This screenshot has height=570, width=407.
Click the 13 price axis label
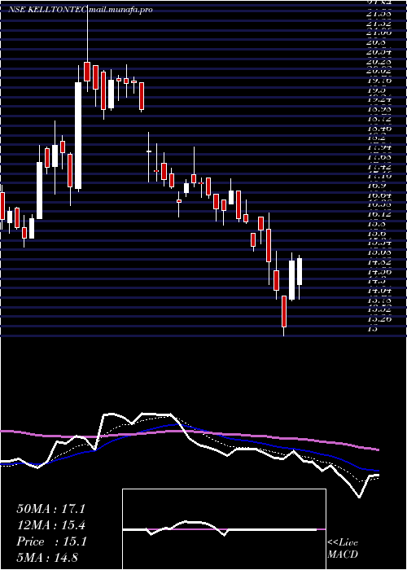pyautogui.click(x=372, y=329)
